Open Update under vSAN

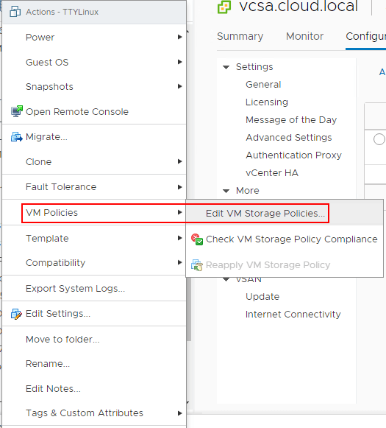(262, 297)
